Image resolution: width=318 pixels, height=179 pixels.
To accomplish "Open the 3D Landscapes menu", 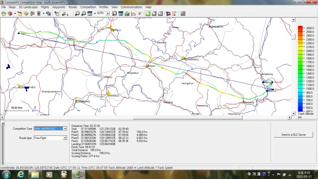I will click(x=28, y=7).
